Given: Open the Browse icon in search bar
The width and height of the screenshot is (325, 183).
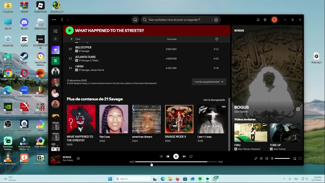Looking at the screenshot, I should (x=216, y=20).
